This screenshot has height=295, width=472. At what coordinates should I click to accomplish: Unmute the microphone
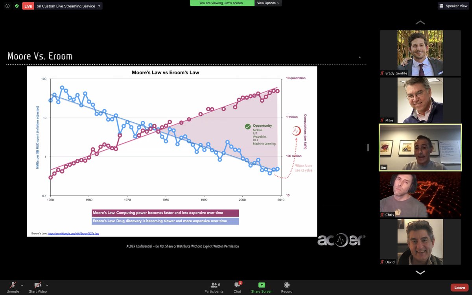pos(13,288)
